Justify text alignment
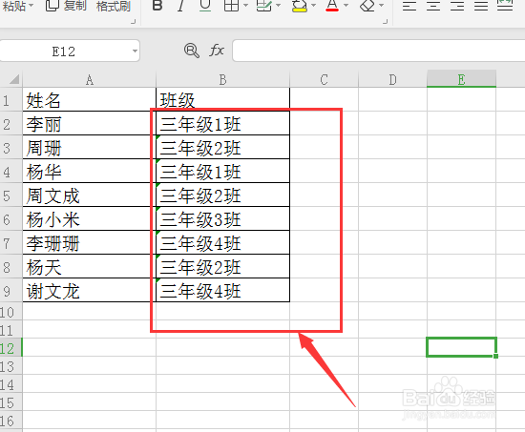 click(481, 6)
